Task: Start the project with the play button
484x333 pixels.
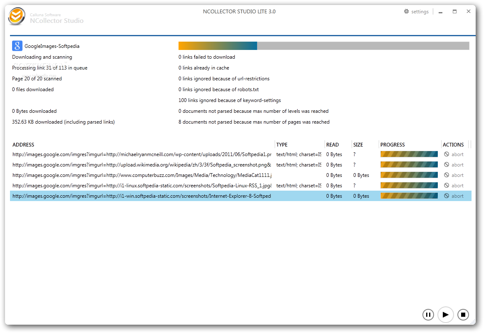Action: pyautogui.click(x=445, y=315)
